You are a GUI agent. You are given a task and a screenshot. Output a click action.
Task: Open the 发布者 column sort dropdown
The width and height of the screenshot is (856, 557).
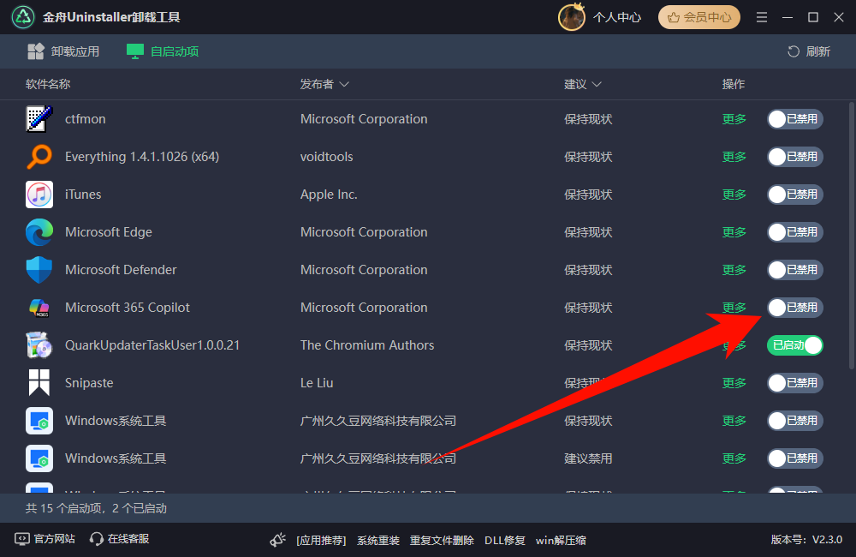pyautogui.click(x=345, y=84)
